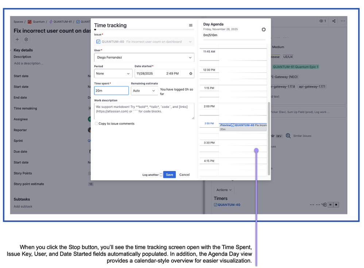
Task: Click the plus add button under title
Action: pos(17,39)
